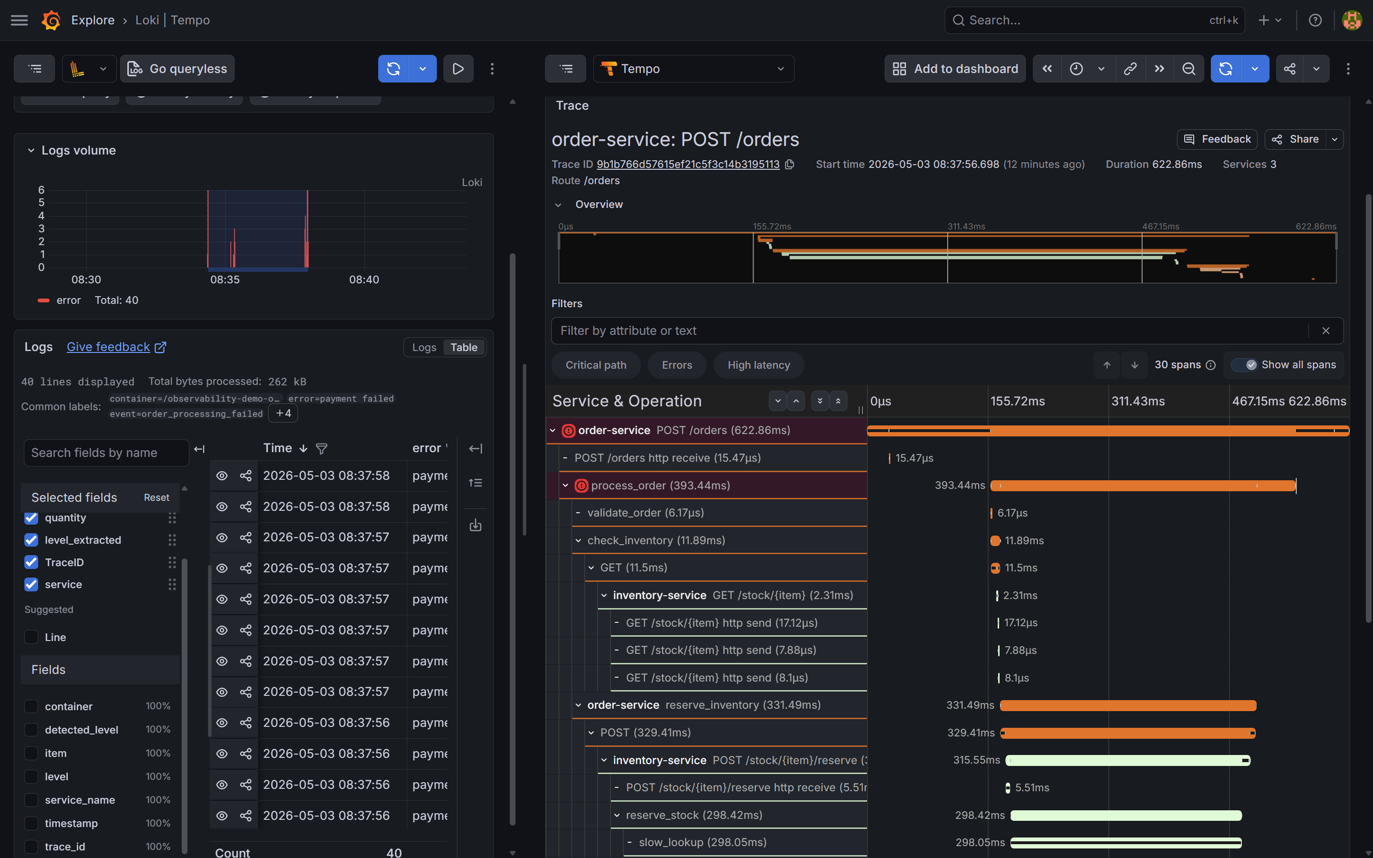This screenshot has width=1373, height=858.
Task: Uncheck the quantity selected field
Action: tap(31, 518)
